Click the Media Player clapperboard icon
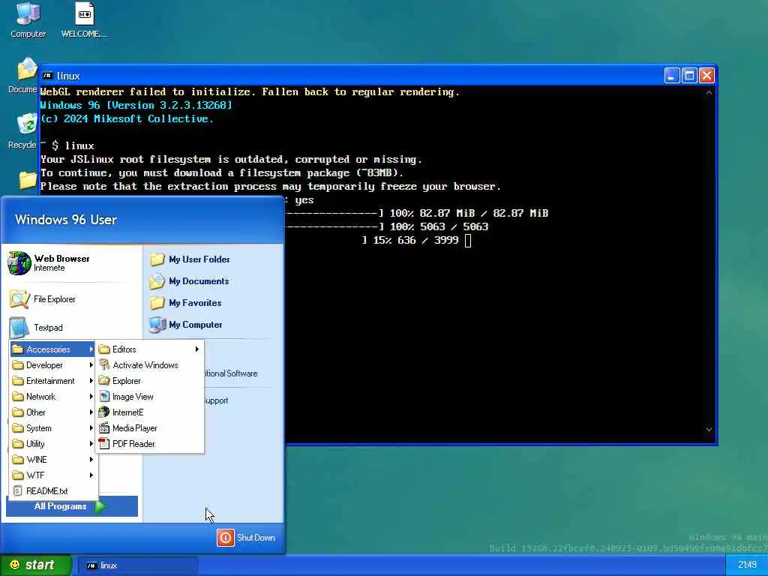Viewport: 768px width, 576px height. 103,427
